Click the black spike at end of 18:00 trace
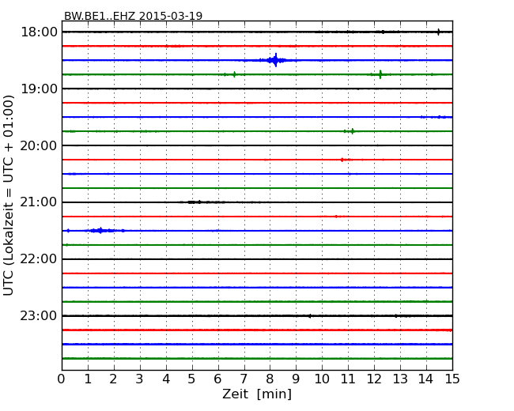514x411 pixels. click(x=439, y=32)
